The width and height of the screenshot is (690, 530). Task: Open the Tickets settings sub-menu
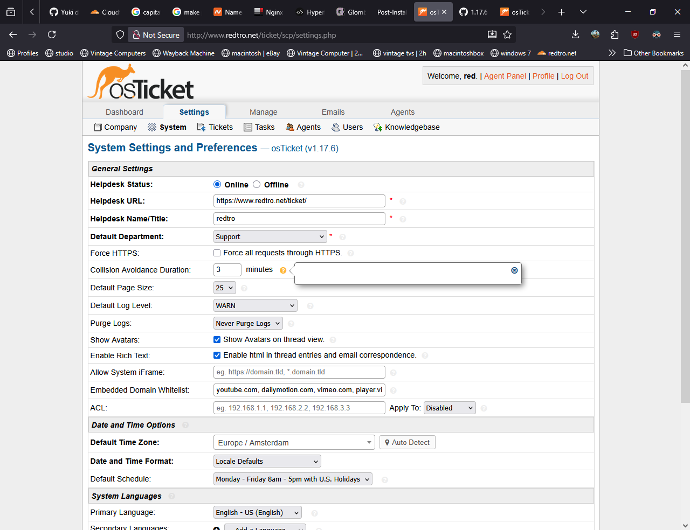215,127
